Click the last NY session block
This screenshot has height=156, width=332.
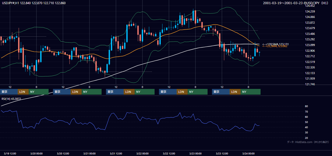pos(251,92)
